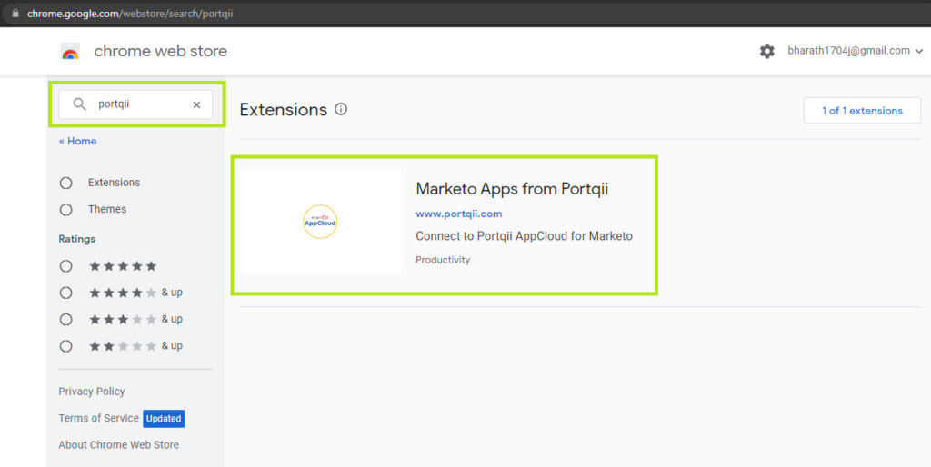This screenshot has height=467, width=931.
Task: Open the Portqii AppCloud extension thumbnail
Action: click(x=320, y=222)
